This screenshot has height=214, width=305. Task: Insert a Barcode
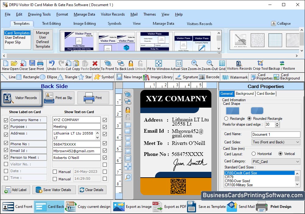coord(209,77)
